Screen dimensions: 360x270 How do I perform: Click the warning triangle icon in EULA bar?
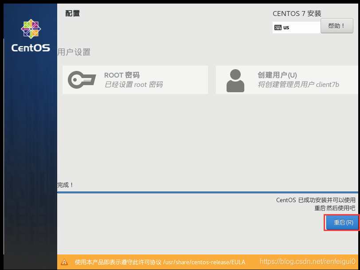(64, 262)
